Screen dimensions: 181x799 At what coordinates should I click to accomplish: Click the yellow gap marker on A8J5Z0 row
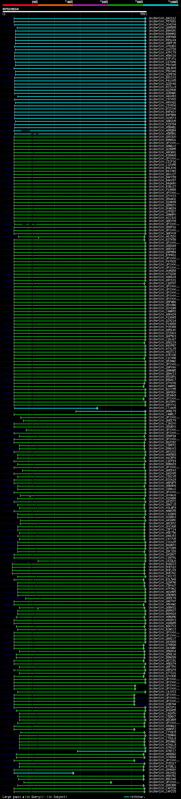click(39, 238)
